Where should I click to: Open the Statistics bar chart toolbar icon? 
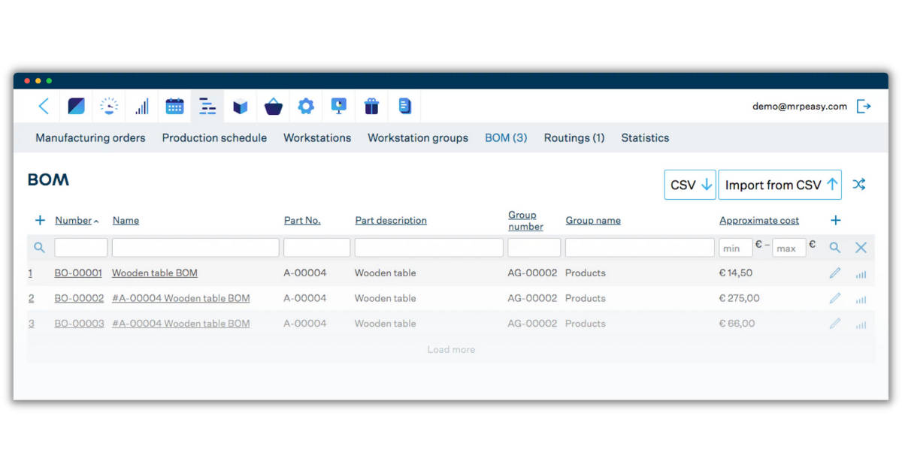pos(142,106)
